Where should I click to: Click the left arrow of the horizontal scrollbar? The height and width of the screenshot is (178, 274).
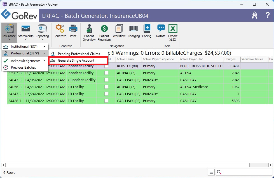click(3, 165)
